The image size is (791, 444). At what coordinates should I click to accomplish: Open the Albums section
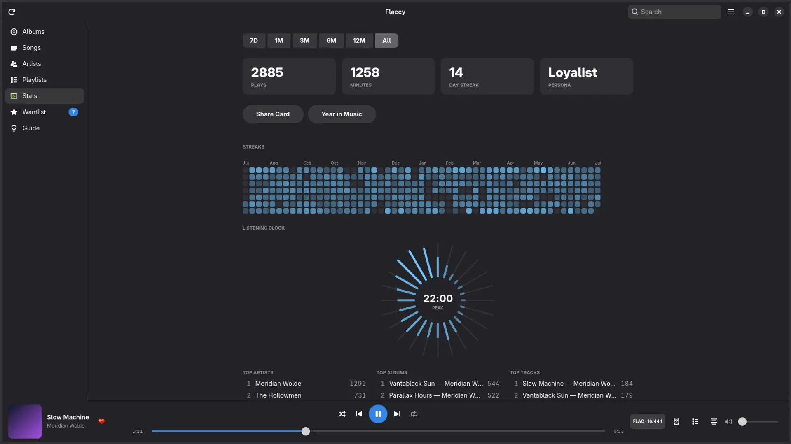click(x=44, y=32)
